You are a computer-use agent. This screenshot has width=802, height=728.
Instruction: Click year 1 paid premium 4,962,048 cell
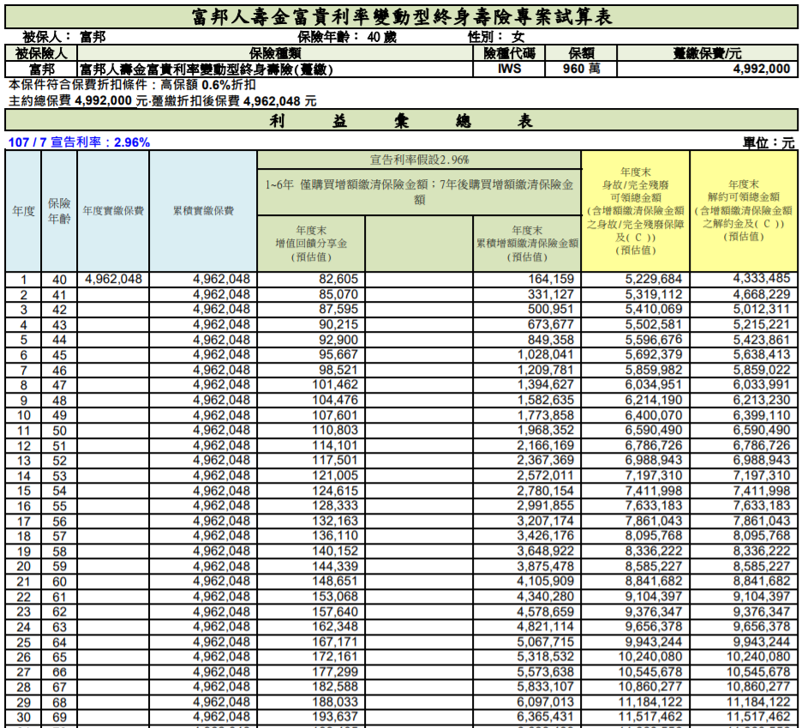(113, 279)
